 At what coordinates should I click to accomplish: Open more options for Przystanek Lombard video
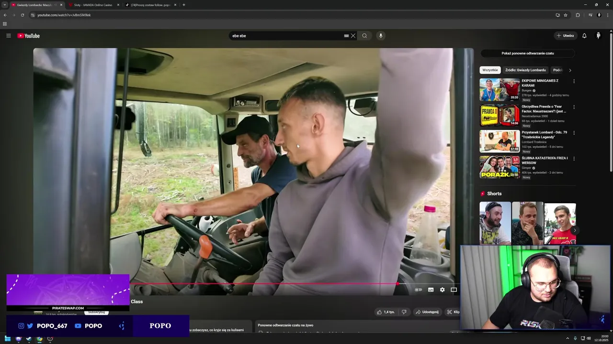click(x=574, y=133)
